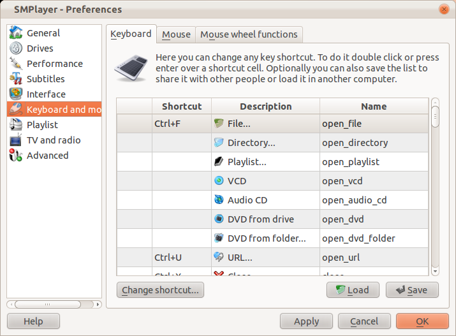Save the shortcut list
Screen dimensions: 456x336
click(x=412, y=290)
